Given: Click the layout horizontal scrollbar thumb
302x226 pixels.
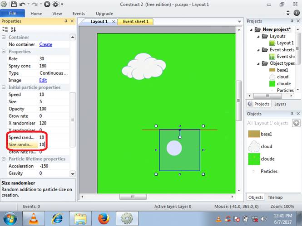Looking at the screenshot, I should point(133,197).
